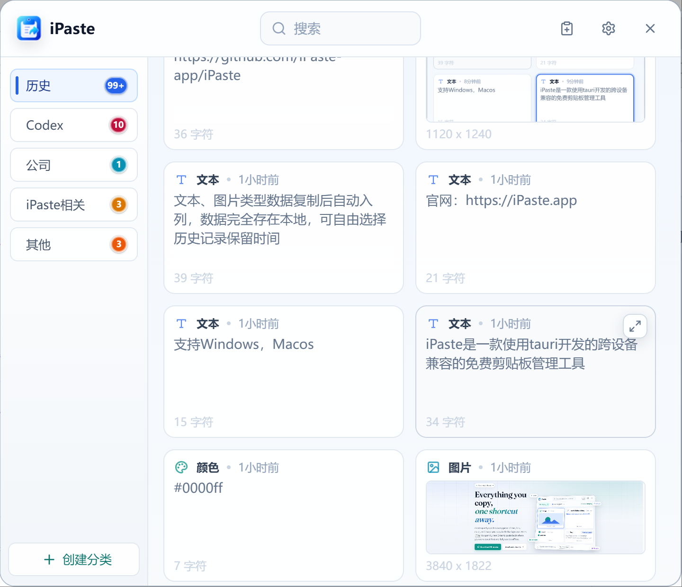Select the iPaste是一款使用tauri card text
Viewport: 682px width, 587px height.
[531, 354]
